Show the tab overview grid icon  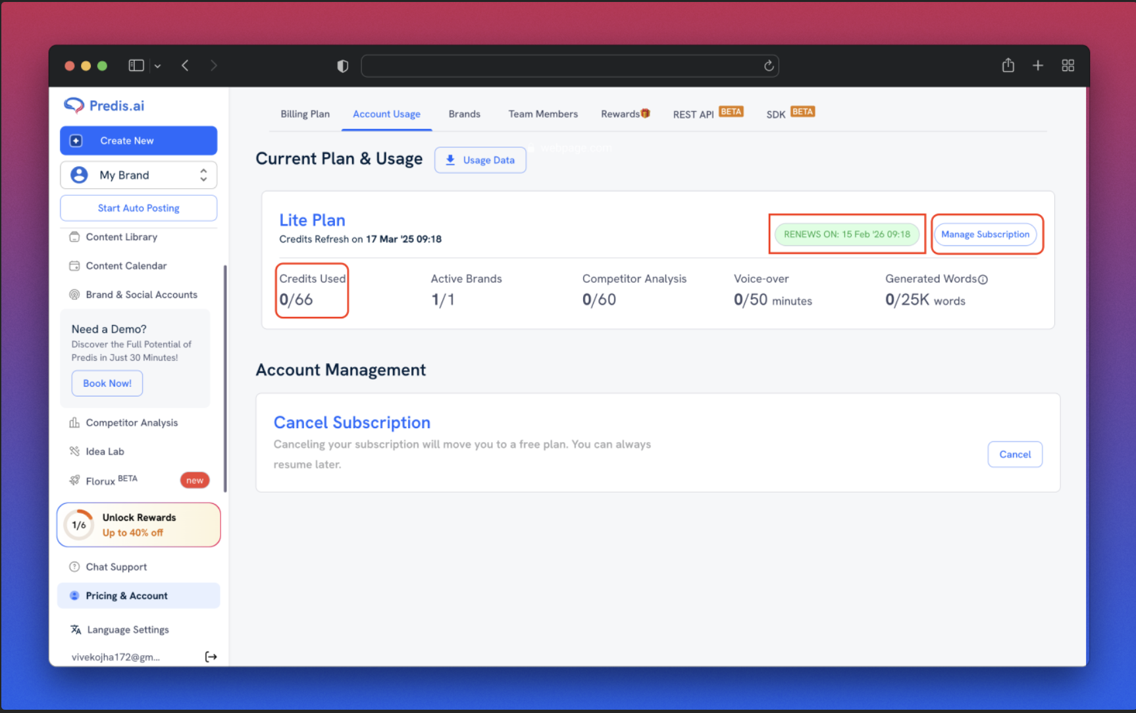tap(1068, 65)
